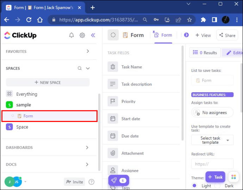
Task: Open Chrome three-dot menu
Action: pos(237,20)
